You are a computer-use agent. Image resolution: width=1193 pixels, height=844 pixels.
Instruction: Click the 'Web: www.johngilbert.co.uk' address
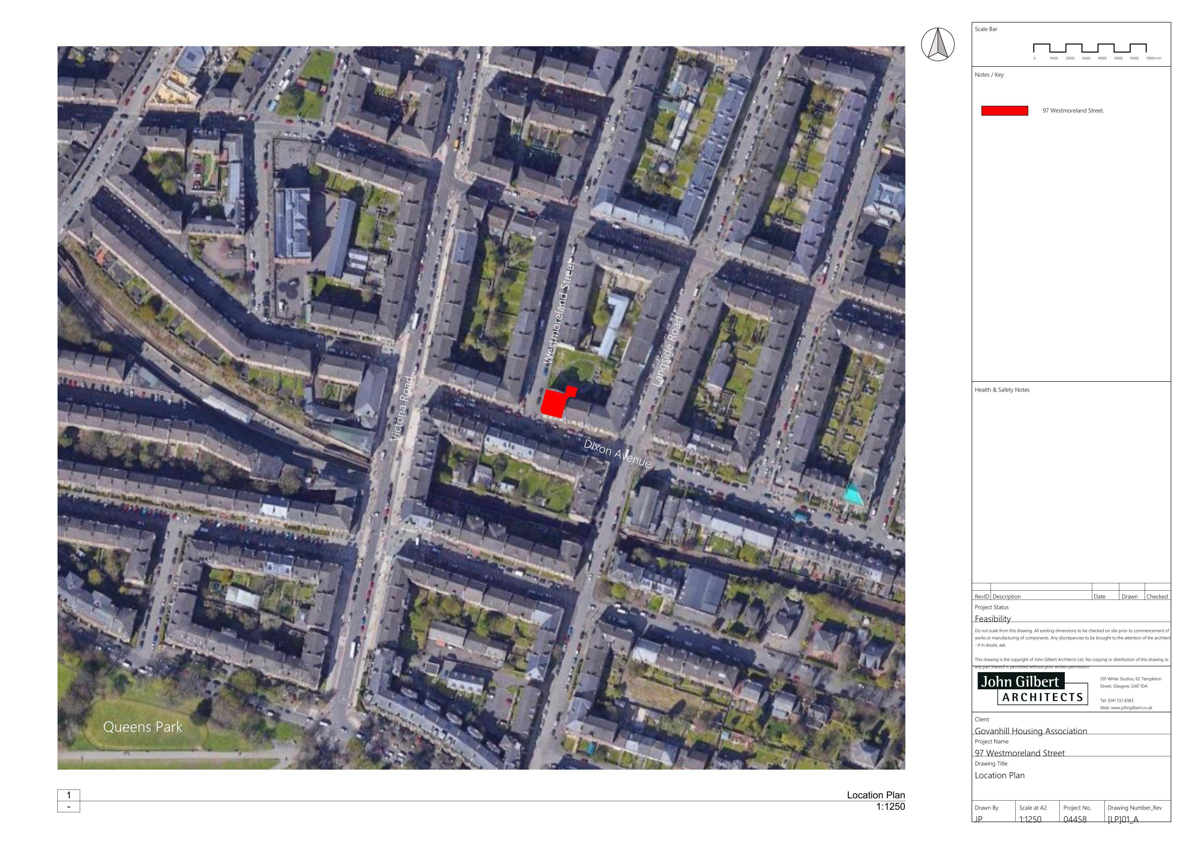(1126, 708)
